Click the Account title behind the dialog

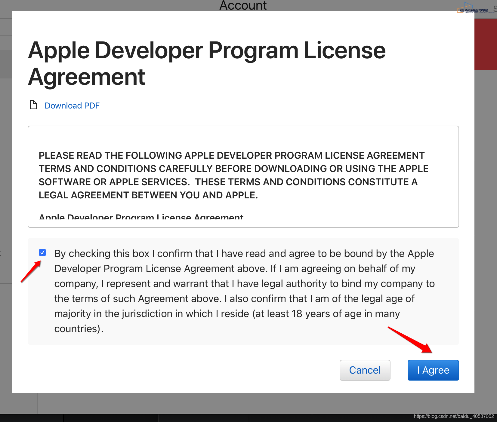tap(243, 5)
